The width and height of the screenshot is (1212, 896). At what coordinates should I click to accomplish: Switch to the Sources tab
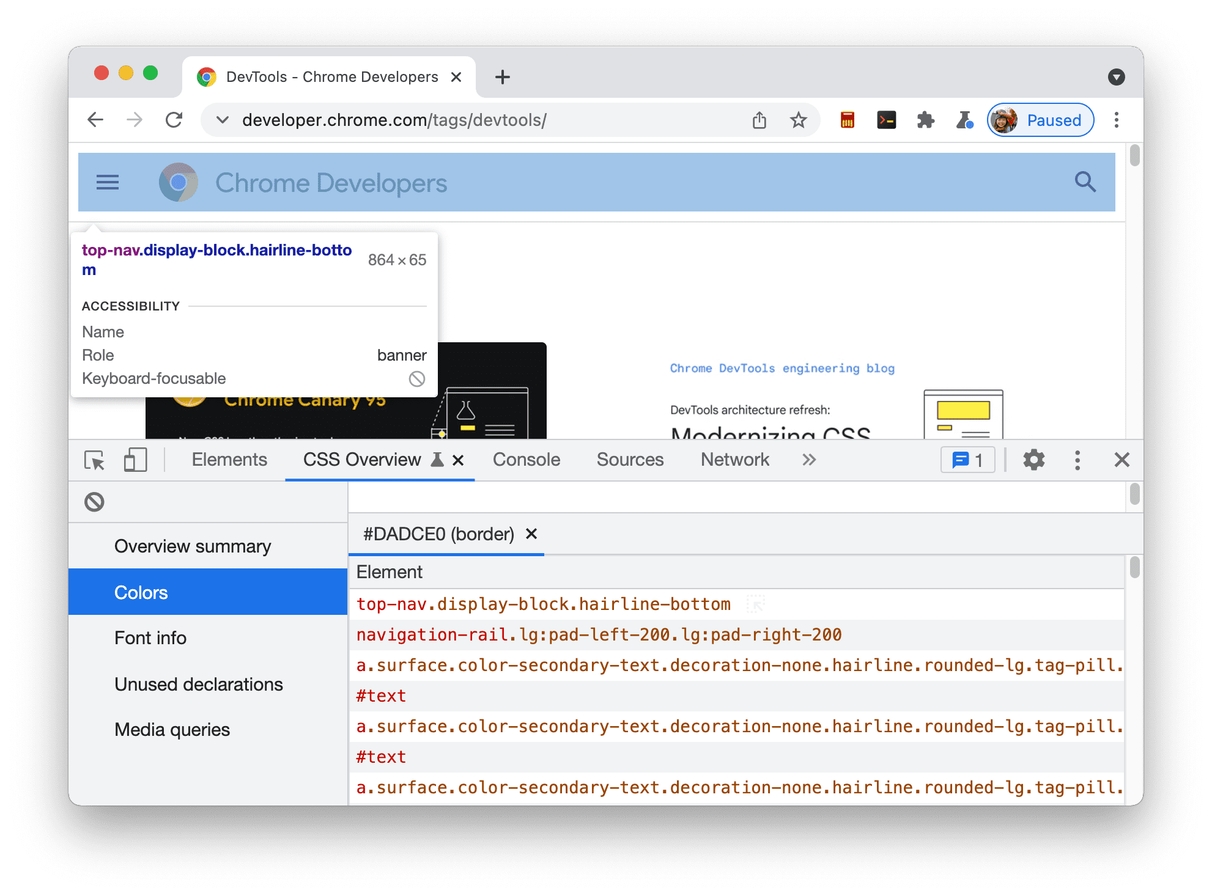[631, 459]
